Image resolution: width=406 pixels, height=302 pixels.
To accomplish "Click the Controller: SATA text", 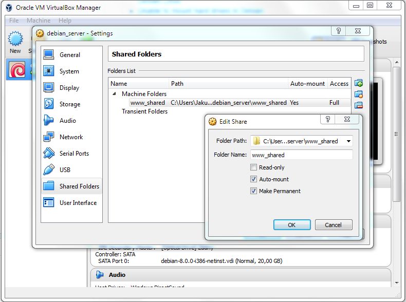I will (x=115, y=254).
